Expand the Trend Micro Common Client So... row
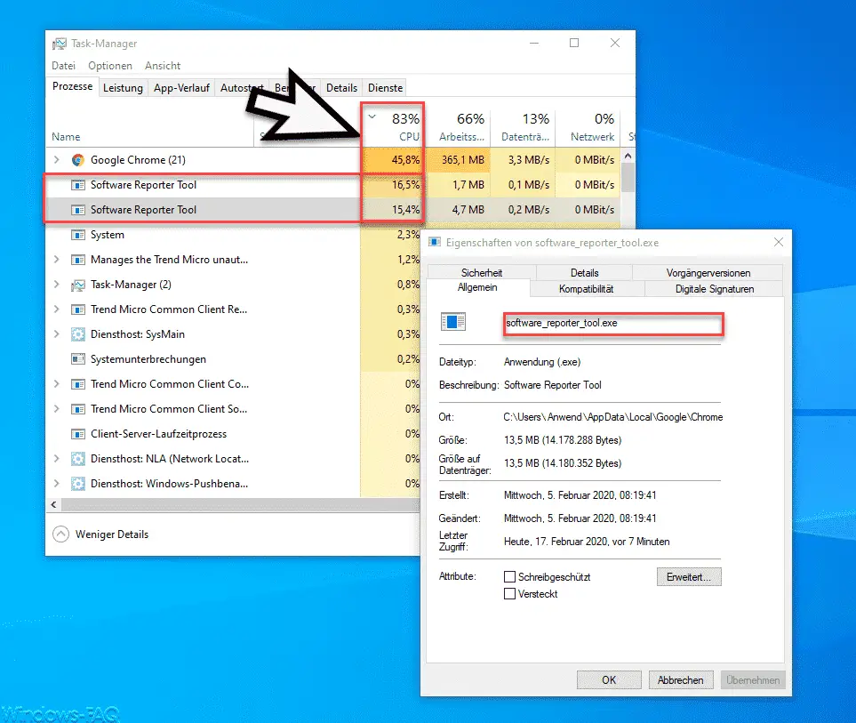The width and height of the screenshot is (856, 723). [56, 408]
